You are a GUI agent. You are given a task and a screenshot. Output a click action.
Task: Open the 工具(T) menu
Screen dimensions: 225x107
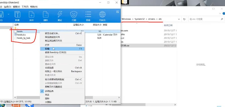point(25,7)
